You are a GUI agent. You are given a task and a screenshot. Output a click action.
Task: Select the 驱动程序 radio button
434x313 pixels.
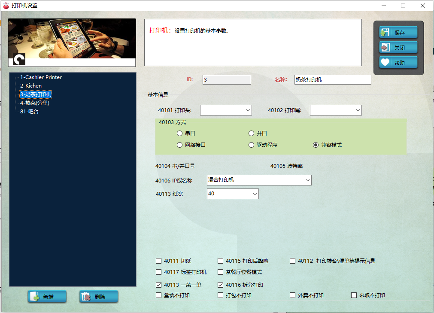pos(251,145)
